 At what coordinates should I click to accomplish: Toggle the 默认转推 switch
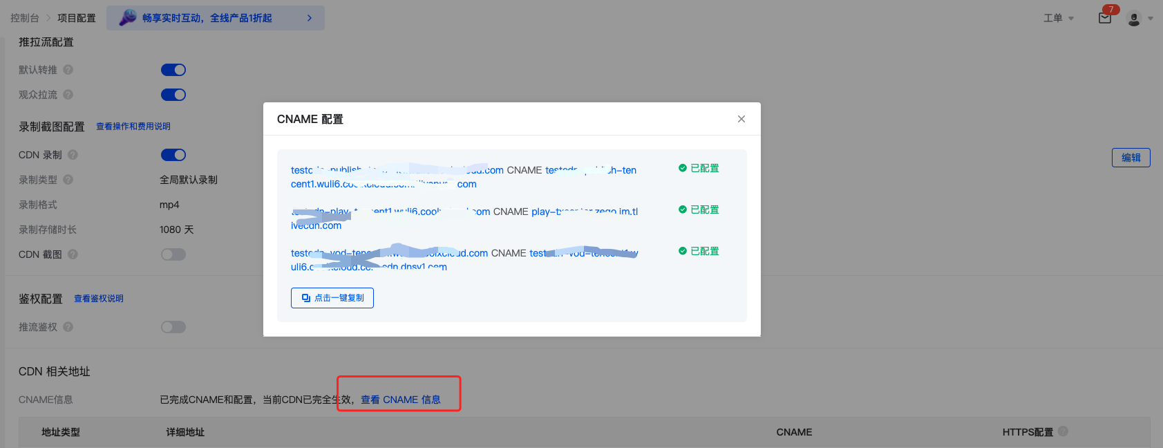tap(173, 70)
